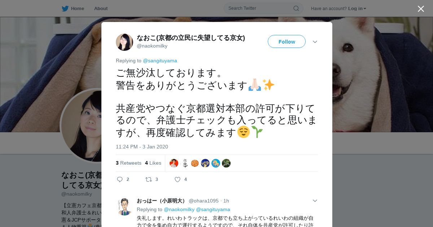
Task: Click the cookie liker avatar
Action: (195, 163)
